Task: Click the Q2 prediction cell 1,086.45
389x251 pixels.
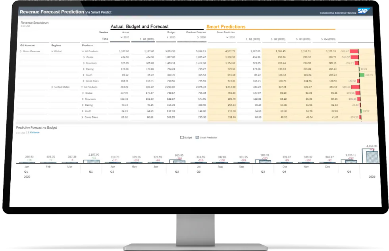Action: tap(281, 51)
